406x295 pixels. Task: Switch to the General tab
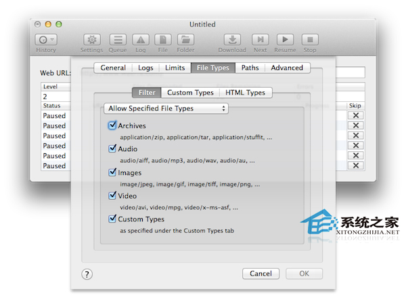pyautogui.click(x=113, y=68)
